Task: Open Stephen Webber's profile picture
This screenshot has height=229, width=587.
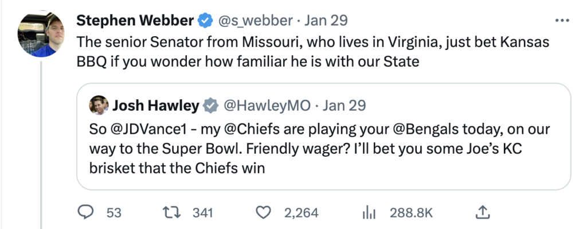Action: point(41,34)
